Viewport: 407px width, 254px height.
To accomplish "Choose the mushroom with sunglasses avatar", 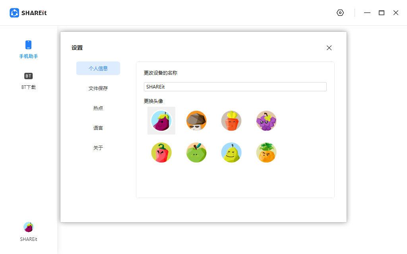I will pos(196,121).
